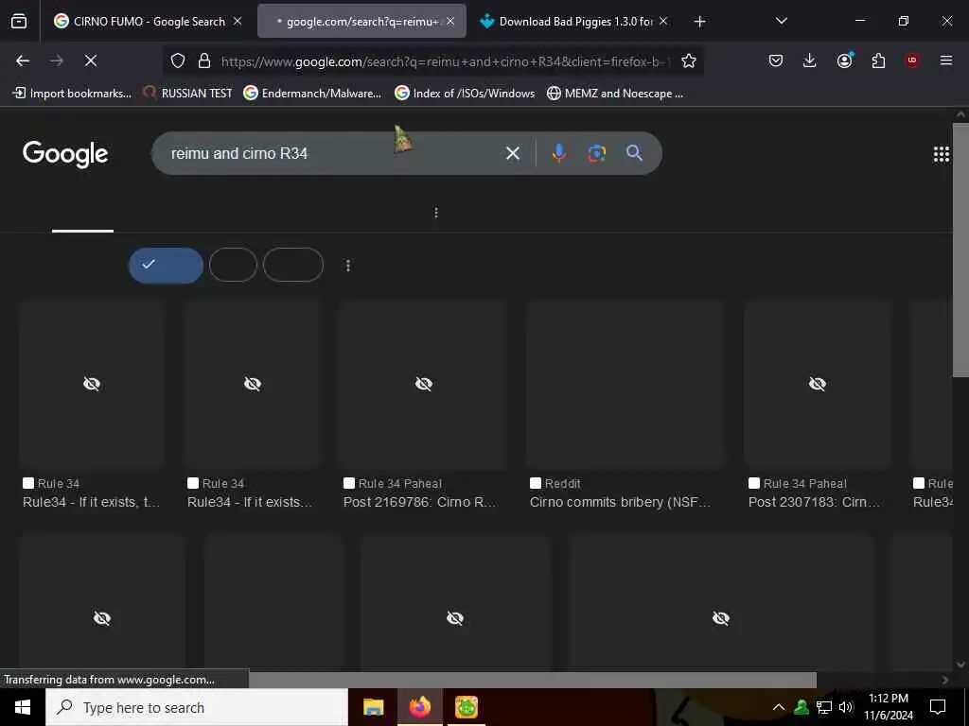Toggle the selected checkmark filter chip
This screenshot has height=726, width=969.
[166, 265]
